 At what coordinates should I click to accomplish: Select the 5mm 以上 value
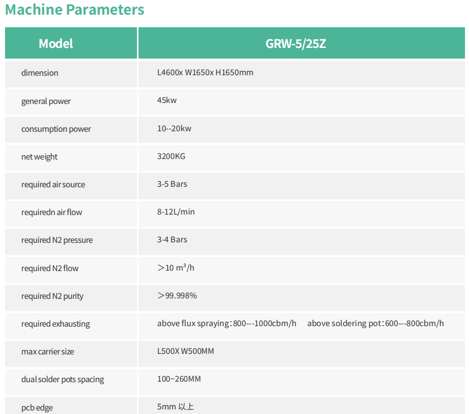point(175,406)
